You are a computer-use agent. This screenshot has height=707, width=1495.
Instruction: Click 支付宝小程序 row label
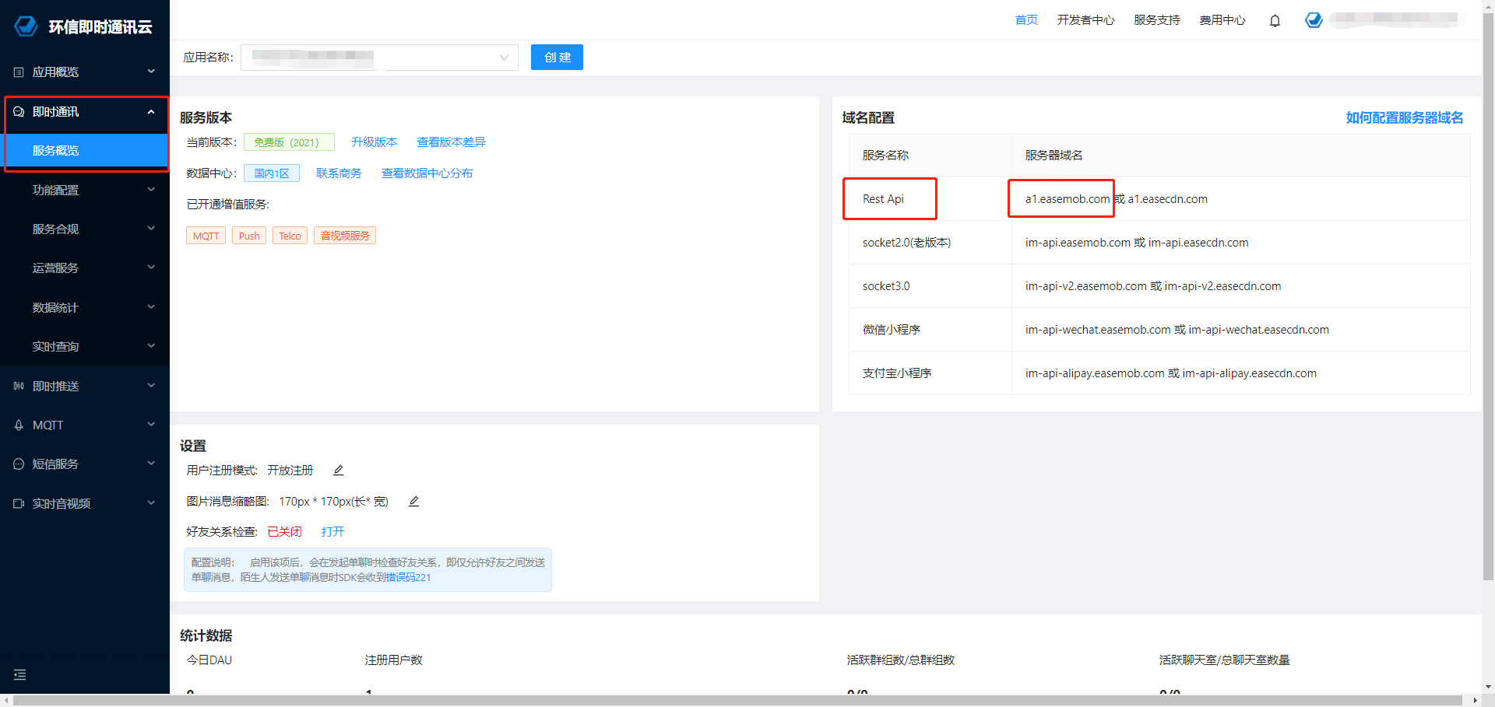tap(897, 373)
